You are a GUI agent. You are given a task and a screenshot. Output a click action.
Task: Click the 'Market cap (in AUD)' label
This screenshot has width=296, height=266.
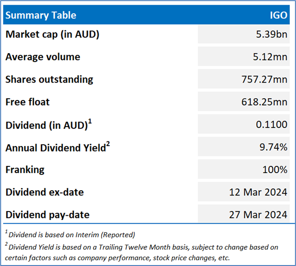tap(52, 35)
